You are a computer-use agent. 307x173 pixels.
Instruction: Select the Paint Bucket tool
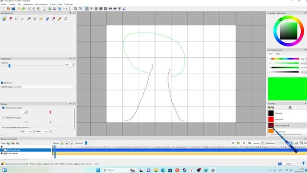47,19
